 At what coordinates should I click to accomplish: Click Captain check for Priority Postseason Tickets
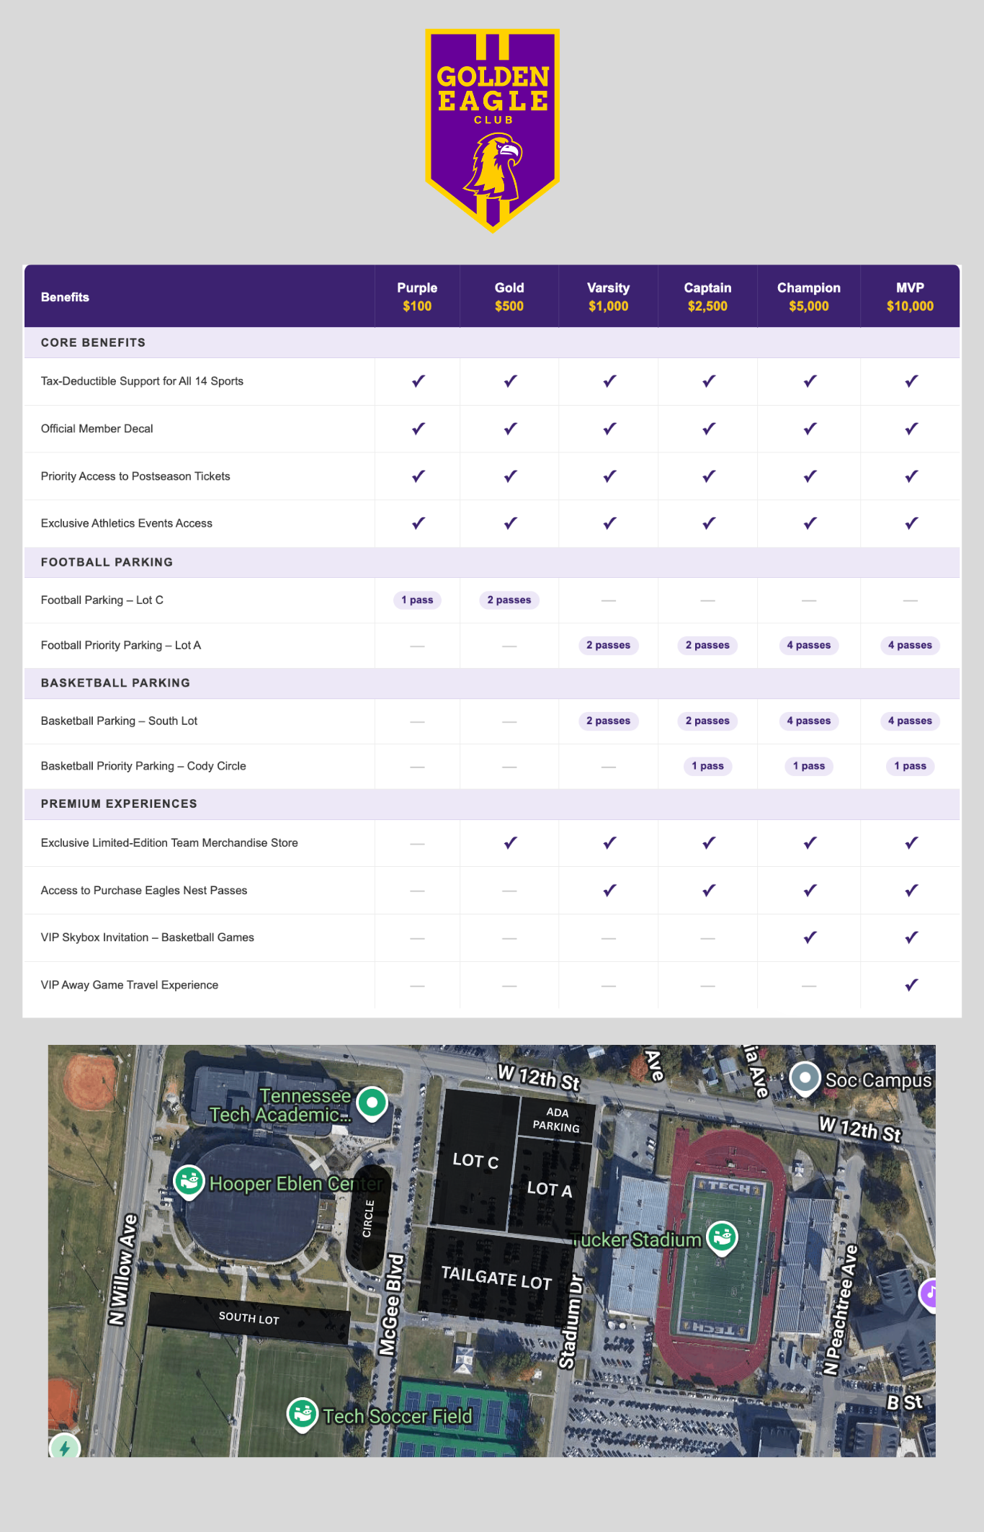[x=709, y=476]
